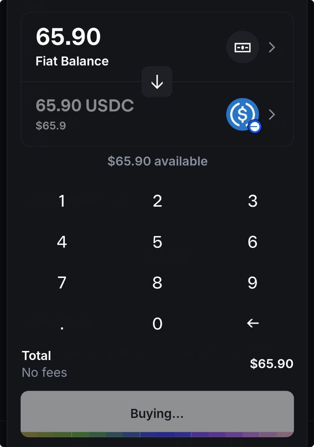This screenshot has width=314, height=447.
Task: Tap the $65.90 available link
Action: pos(157,161)
